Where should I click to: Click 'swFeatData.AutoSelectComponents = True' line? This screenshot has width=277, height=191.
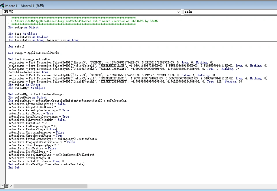click(38, 116)
